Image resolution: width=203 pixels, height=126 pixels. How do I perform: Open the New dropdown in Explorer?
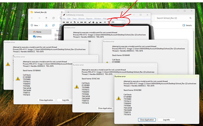(35, 25)
